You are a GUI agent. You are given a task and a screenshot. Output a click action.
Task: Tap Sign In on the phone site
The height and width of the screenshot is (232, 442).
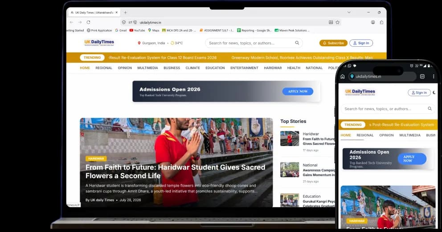point(419,93)
